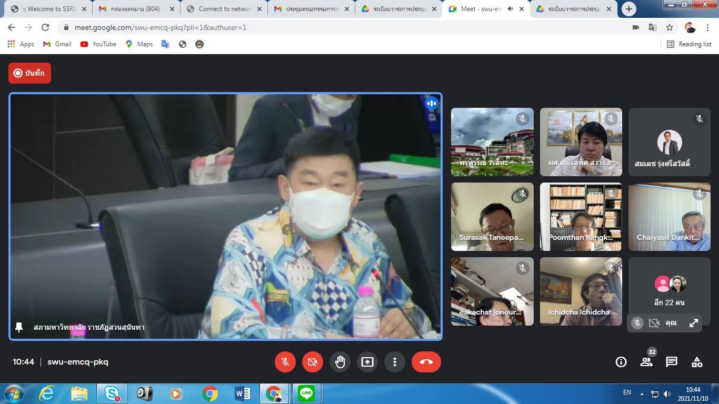Screen dimensions: 719x404
Task: Switch to Connect to network tab
Action: click(224, 9)
